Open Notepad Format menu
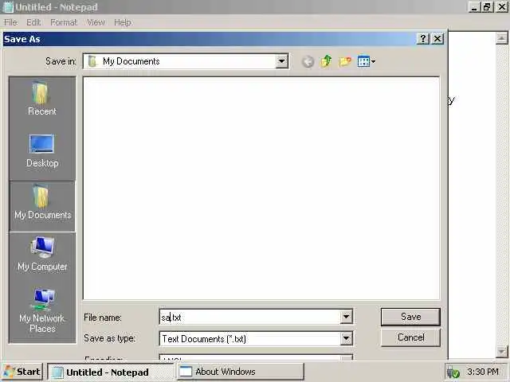Image resolution: width=510 pixels, height=382 pixels. click(64, 22)
